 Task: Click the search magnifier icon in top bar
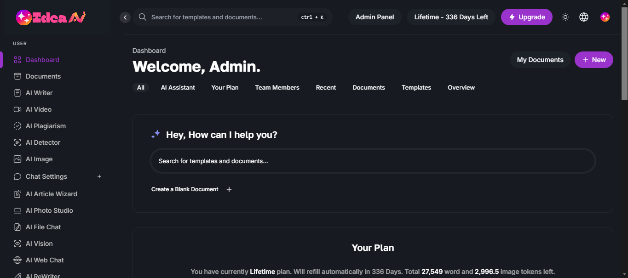pyautogui.click(x=143, y=17)
